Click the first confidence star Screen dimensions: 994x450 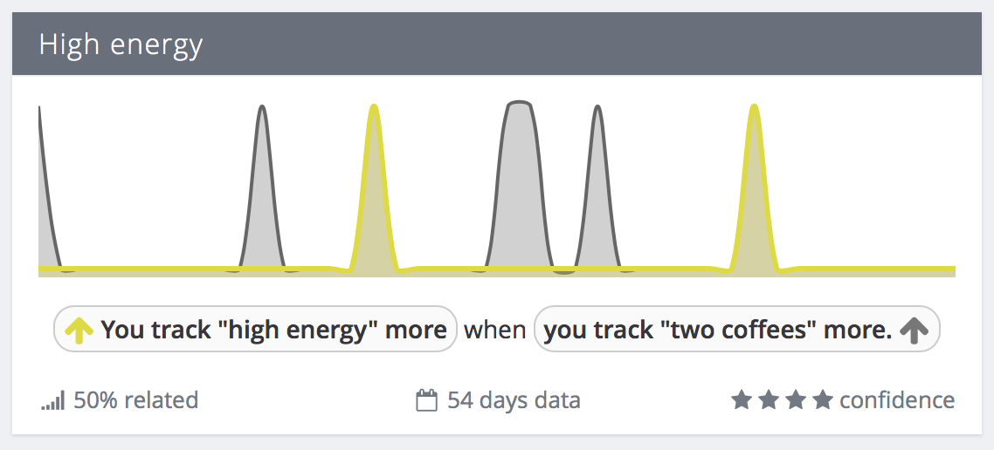740,400
